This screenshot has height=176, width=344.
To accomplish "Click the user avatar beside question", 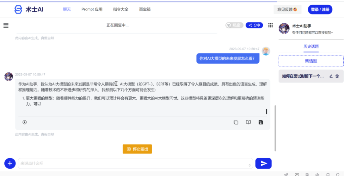I will [266, 51].
